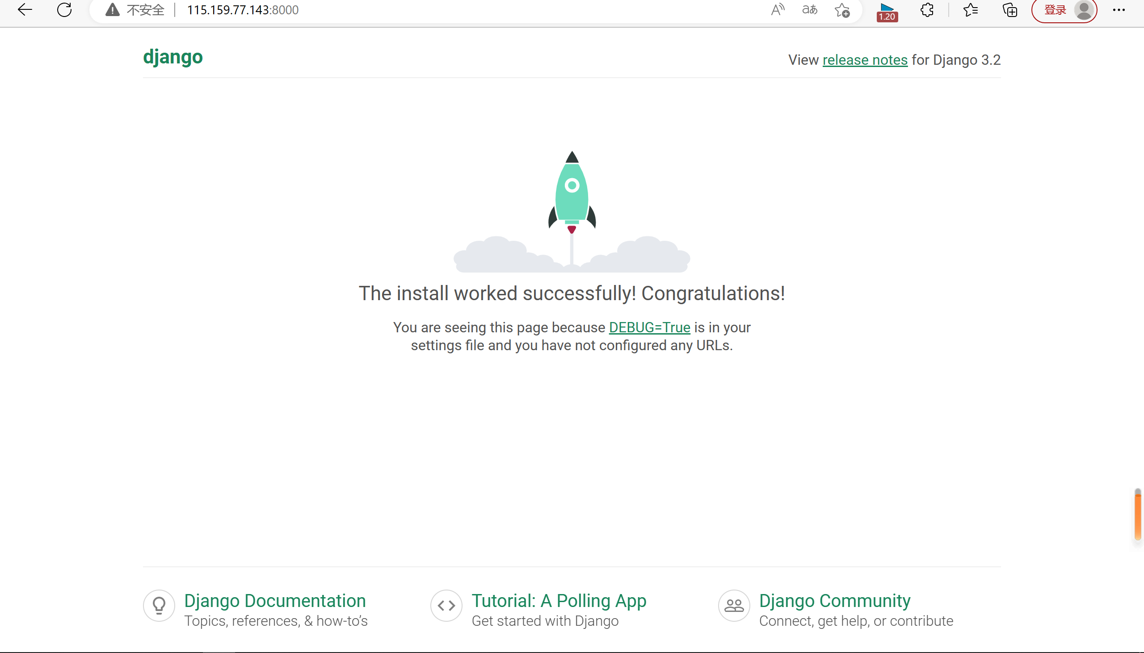Image resolution: width=1144 pixels, height=653 pixels.
Task: Open the extension with the 1.20 badge
Action: (887, 12)
